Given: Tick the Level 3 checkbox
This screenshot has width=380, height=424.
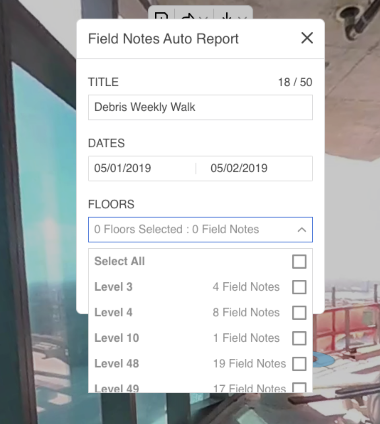Looking at the screenshot, I should [x=299, y=287].
